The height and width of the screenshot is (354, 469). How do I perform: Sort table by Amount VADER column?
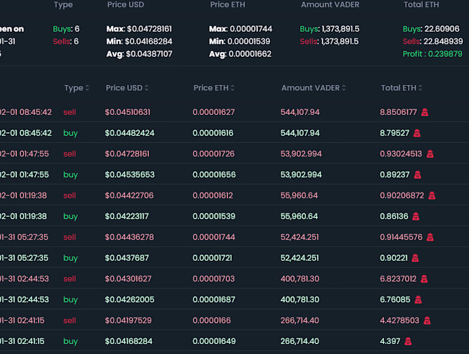click(x=314, y=88)
